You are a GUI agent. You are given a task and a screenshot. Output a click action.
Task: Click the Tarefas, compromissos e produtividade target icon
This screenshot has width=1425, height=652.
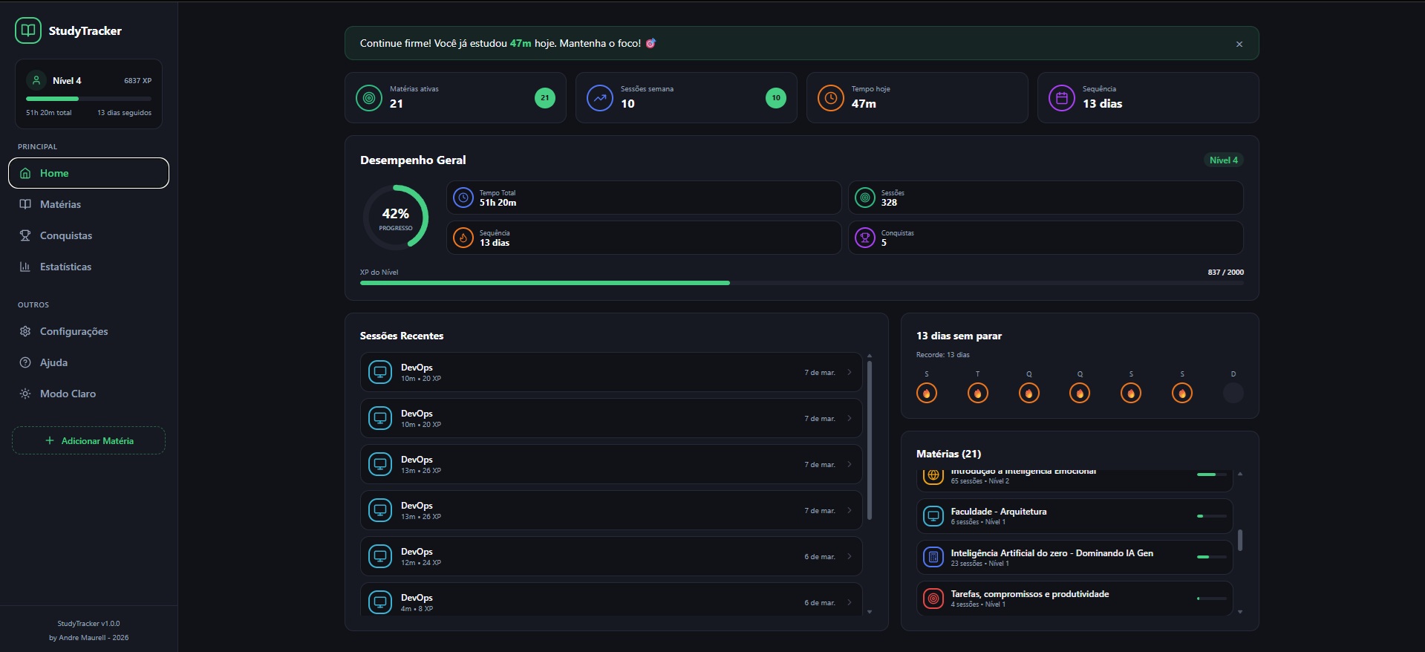click(x=933, y=599)
